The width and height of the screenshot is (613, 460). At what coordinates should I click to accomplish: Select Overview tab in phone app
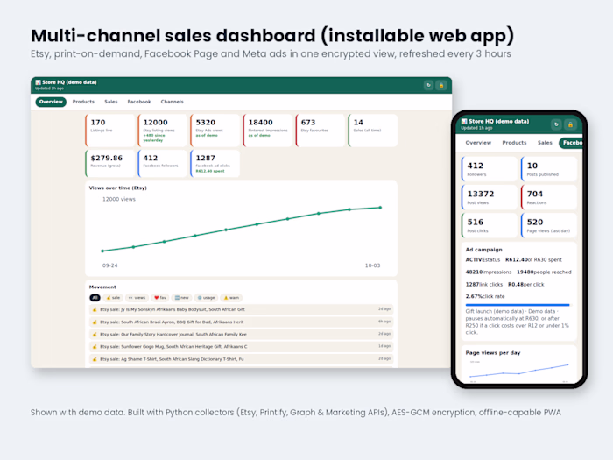478,143
